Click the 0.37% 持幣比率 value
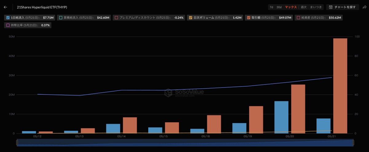The height and width of the screenshot is (152, 369). [46, 25]
